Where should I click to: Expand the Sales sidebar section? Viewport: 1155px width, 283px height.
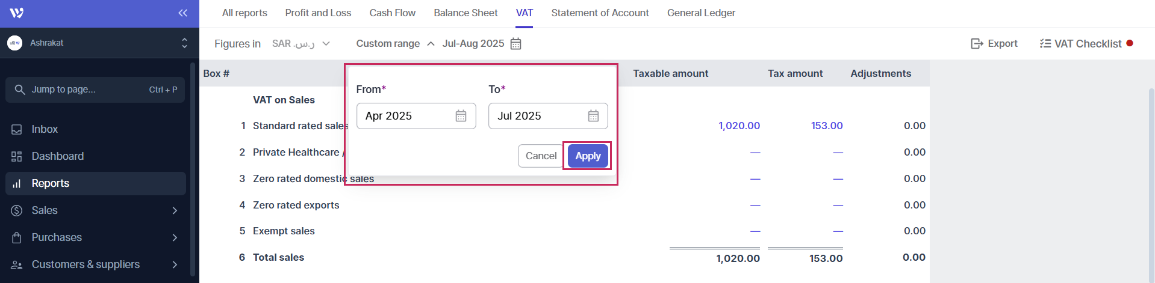[x=175, y=210]
